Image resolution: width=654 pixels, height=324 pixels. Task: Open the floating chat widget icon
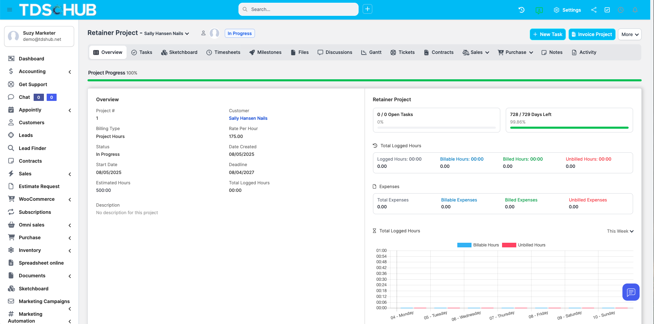click(631, 292)
